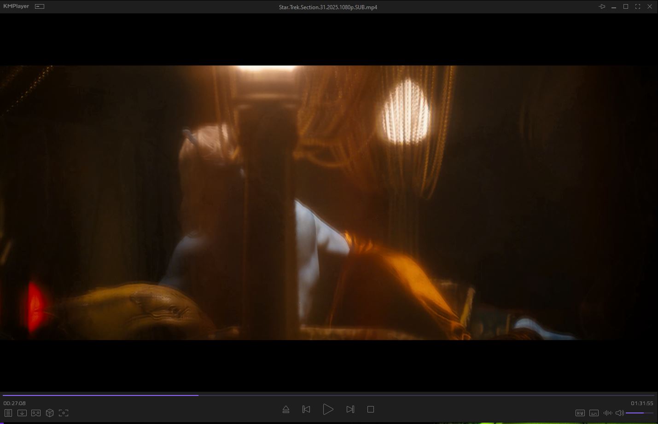The image size is (658, 424).
Task: Toggle subtitles display on or off
Action: [x=594, y=413]
